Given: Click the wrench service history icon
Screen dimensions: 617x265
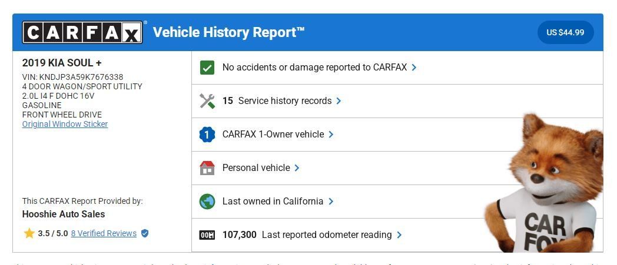Looking at the screenshot, I should point(207,101).
